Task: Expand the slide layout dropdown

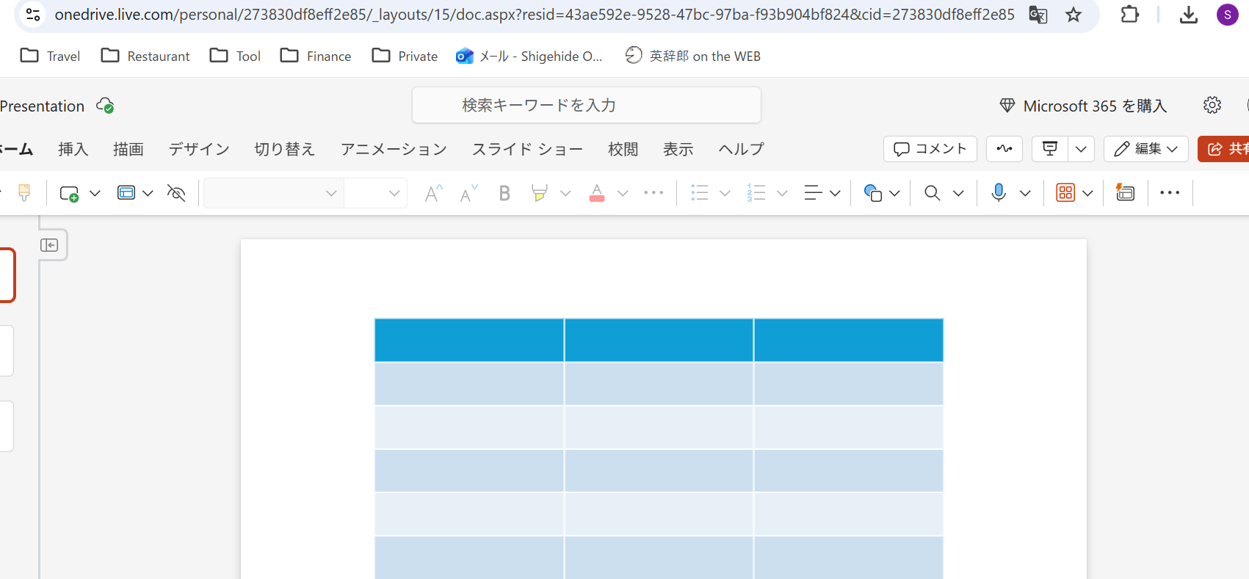Action: (148, 193)
